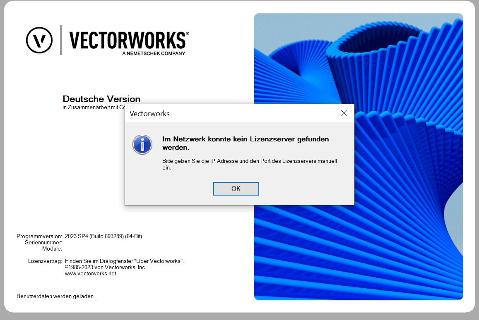
Task: Open the www.vectorworks.net link
Action: click(90, 274)
